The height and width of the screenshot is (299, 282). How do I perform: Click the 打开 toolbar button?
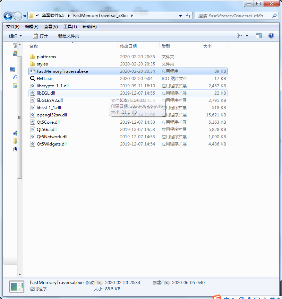click(41, 36)
